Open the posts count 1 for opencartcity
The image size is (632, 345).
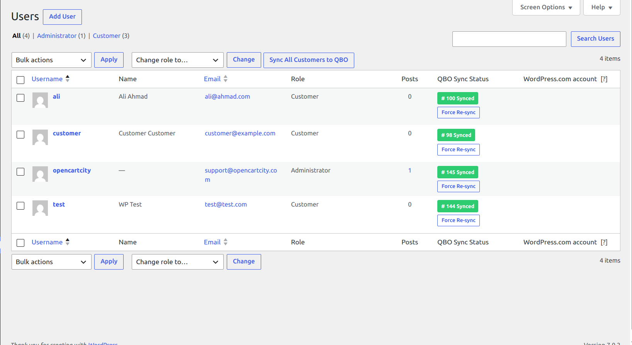(410, 170)
